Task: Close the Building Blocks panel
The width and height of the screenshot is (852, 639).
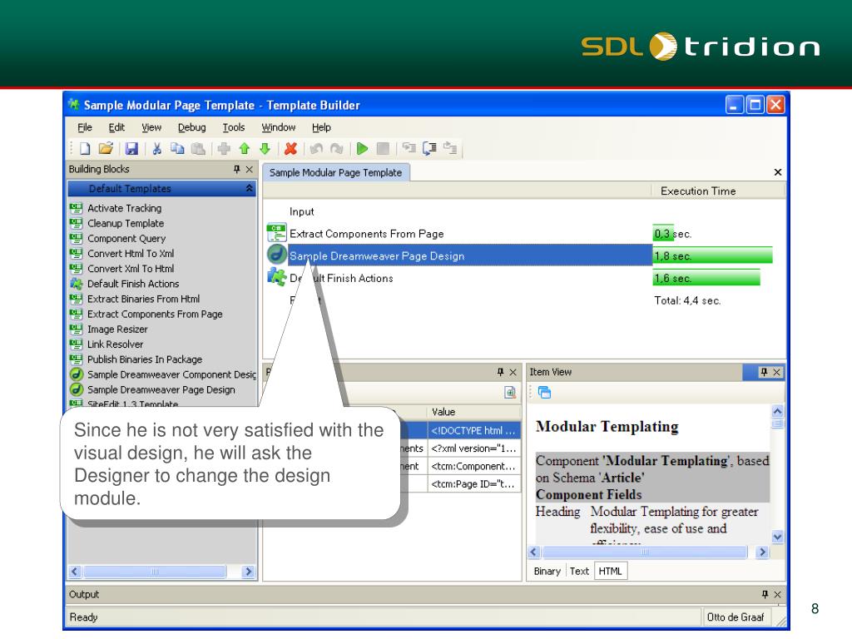Action: [250, 169]
